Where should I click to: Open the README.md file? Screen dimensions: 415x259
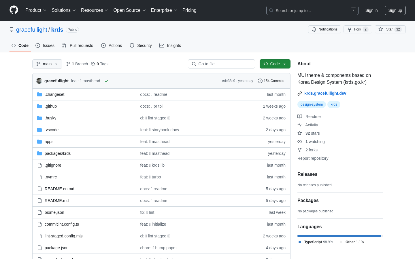coord(56,201)
